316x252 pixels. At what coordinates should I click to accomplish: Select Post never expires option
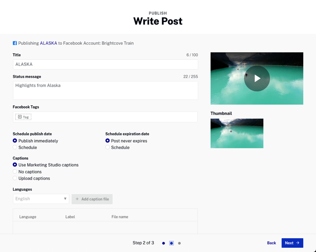(x=107, y=141)
